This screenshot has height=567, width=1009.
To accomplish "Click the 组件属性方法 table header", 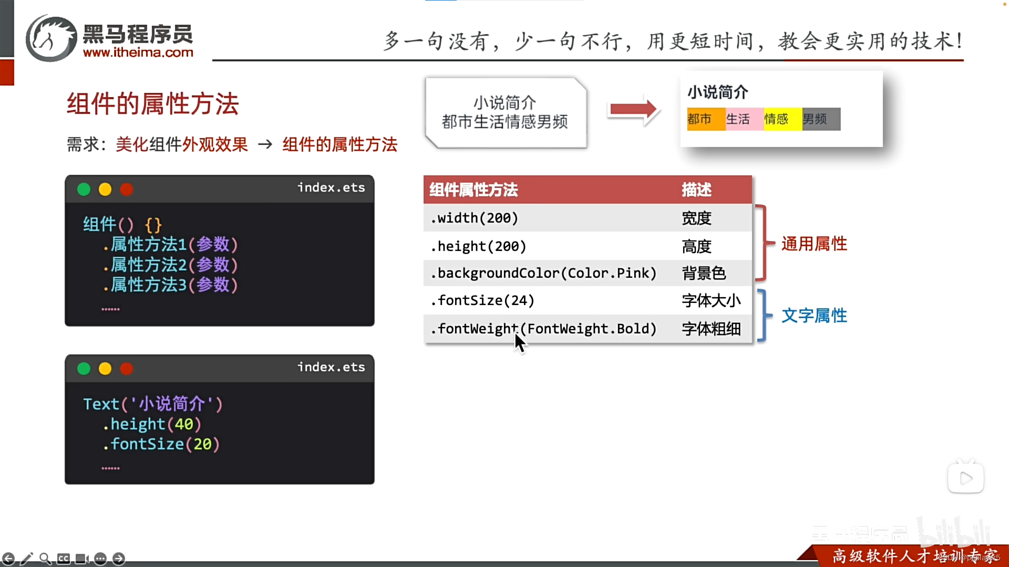I will coord(473,190).
